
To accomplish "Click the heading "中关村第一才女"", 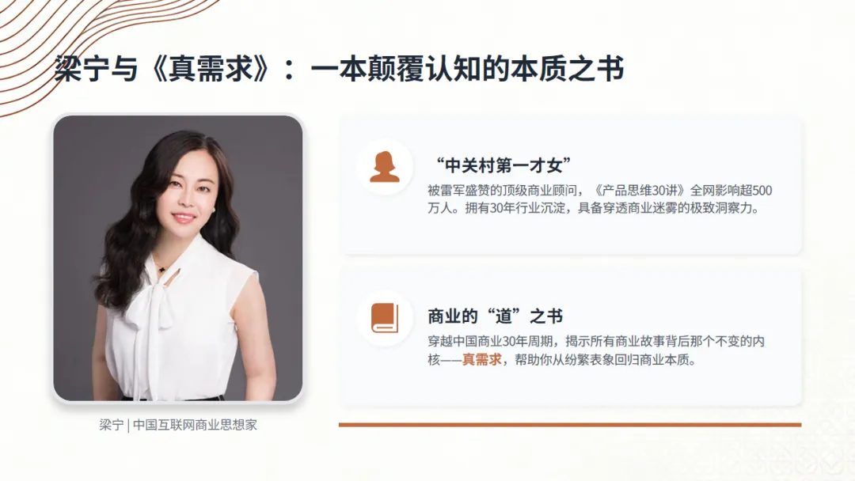I will pos(502,165).
